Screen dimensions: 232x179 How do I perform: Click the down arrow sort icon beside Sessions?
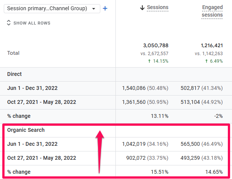click(142, 8)
